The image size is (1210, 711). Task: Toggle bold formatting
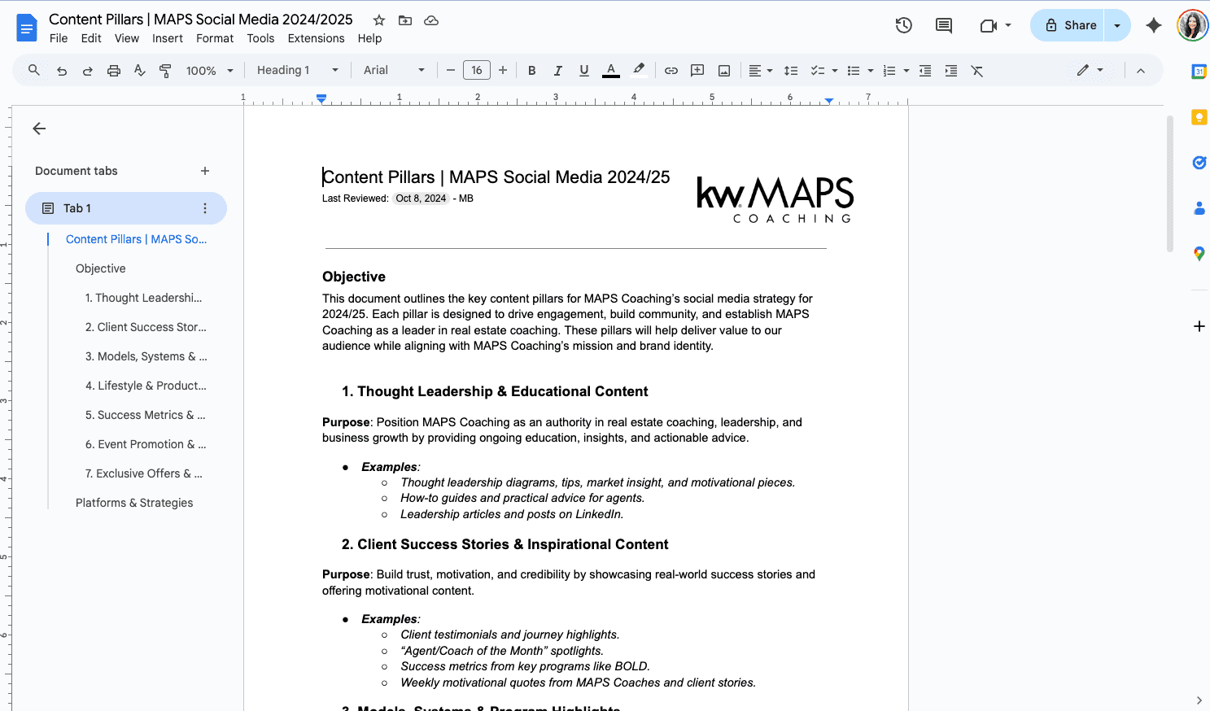click(x=531, y=71)
